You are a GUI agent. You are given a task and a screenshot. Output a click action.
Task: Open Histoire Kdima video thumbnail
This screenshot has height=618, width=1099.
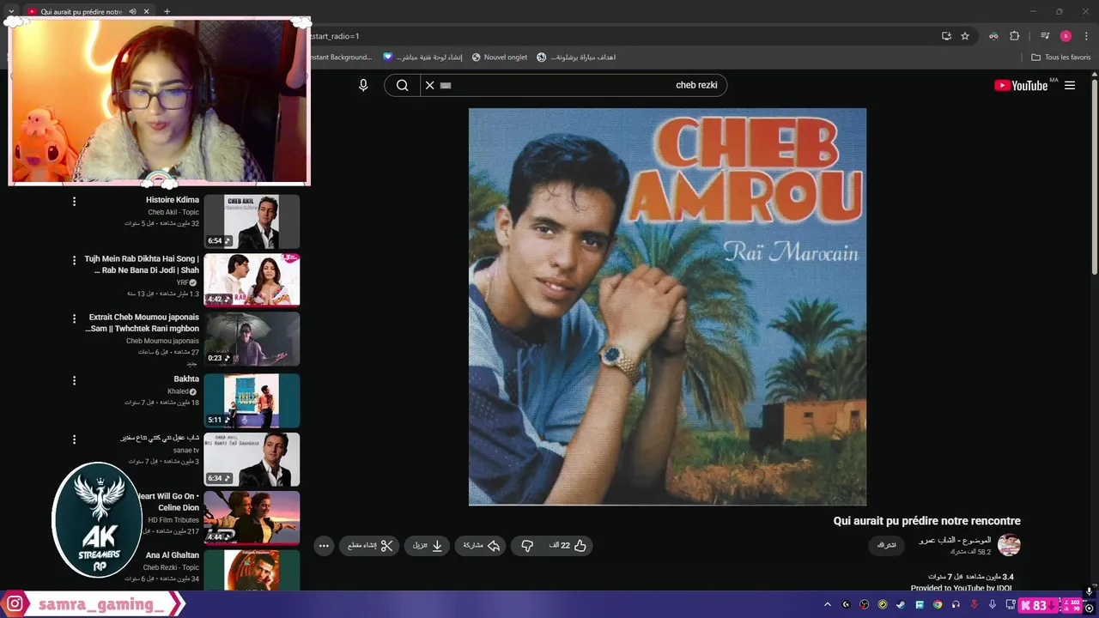pyautogui.click(x=252, y=221)
